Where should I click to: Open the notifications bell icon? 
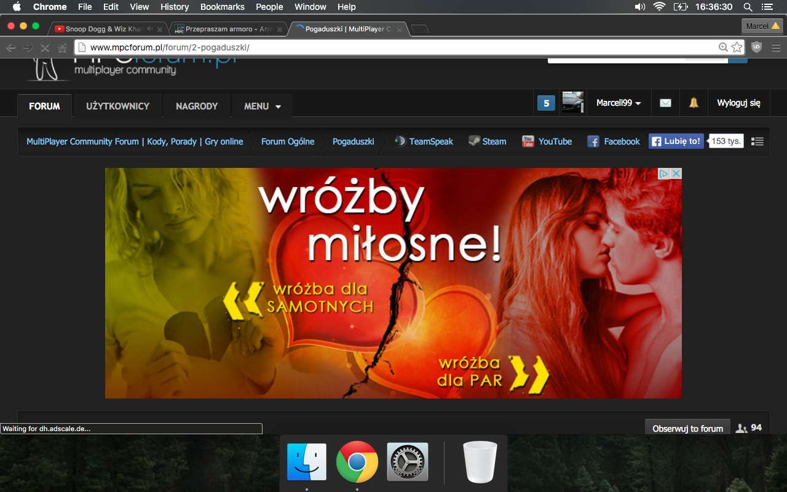[694, 103]
